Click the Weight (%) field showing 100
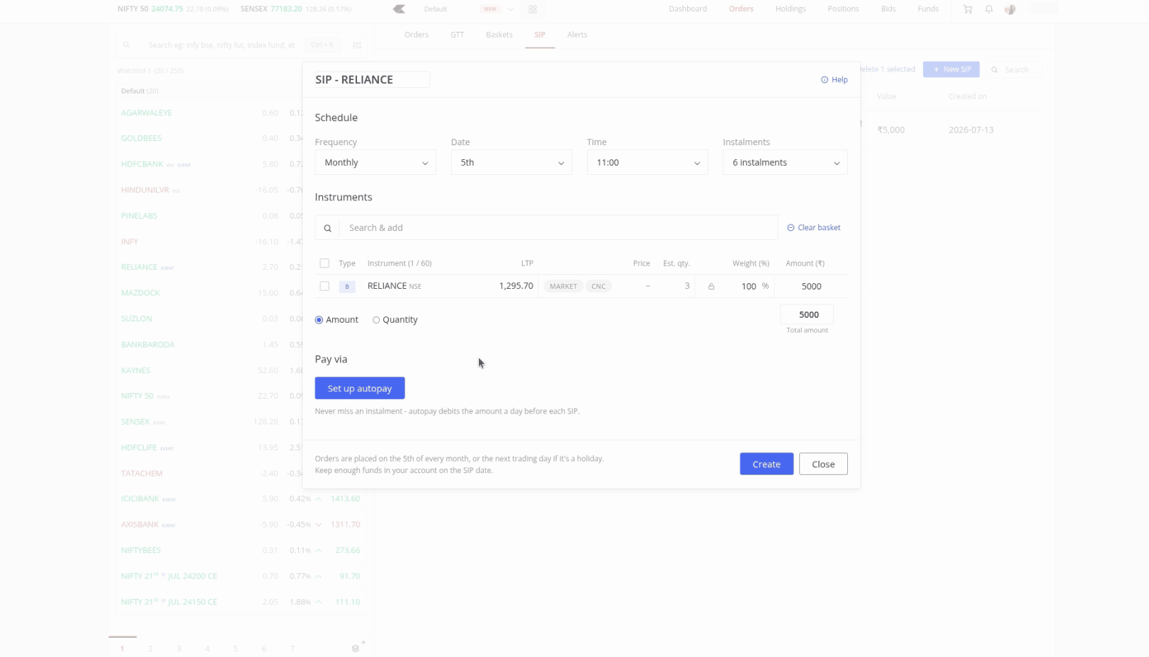 click(749, 287)
